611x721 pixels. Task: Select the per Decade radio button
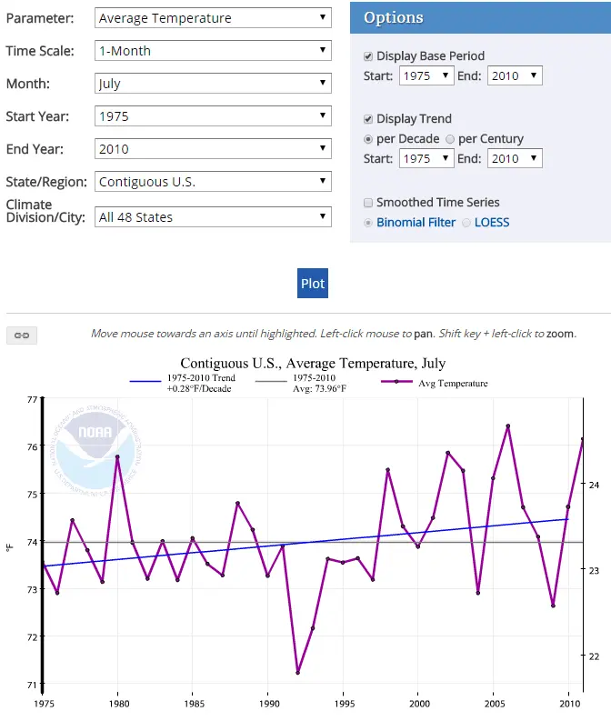click(368, 139)
